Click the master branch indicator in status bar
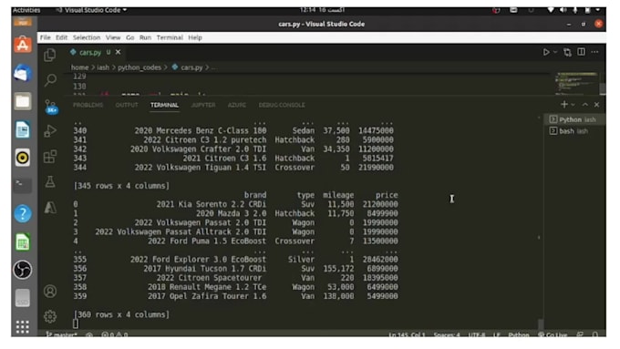The height and width of the screenshot is (349, 620). (61, 334)
